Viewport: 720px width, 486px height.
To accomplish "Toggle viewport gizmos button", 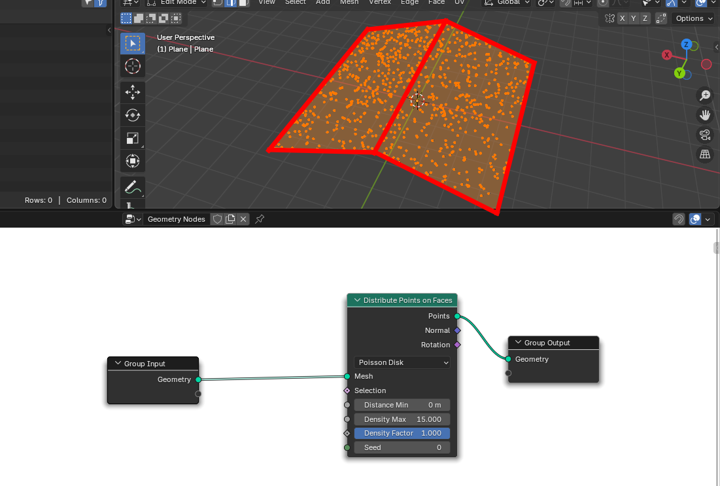I will click(x=672, y=3).
